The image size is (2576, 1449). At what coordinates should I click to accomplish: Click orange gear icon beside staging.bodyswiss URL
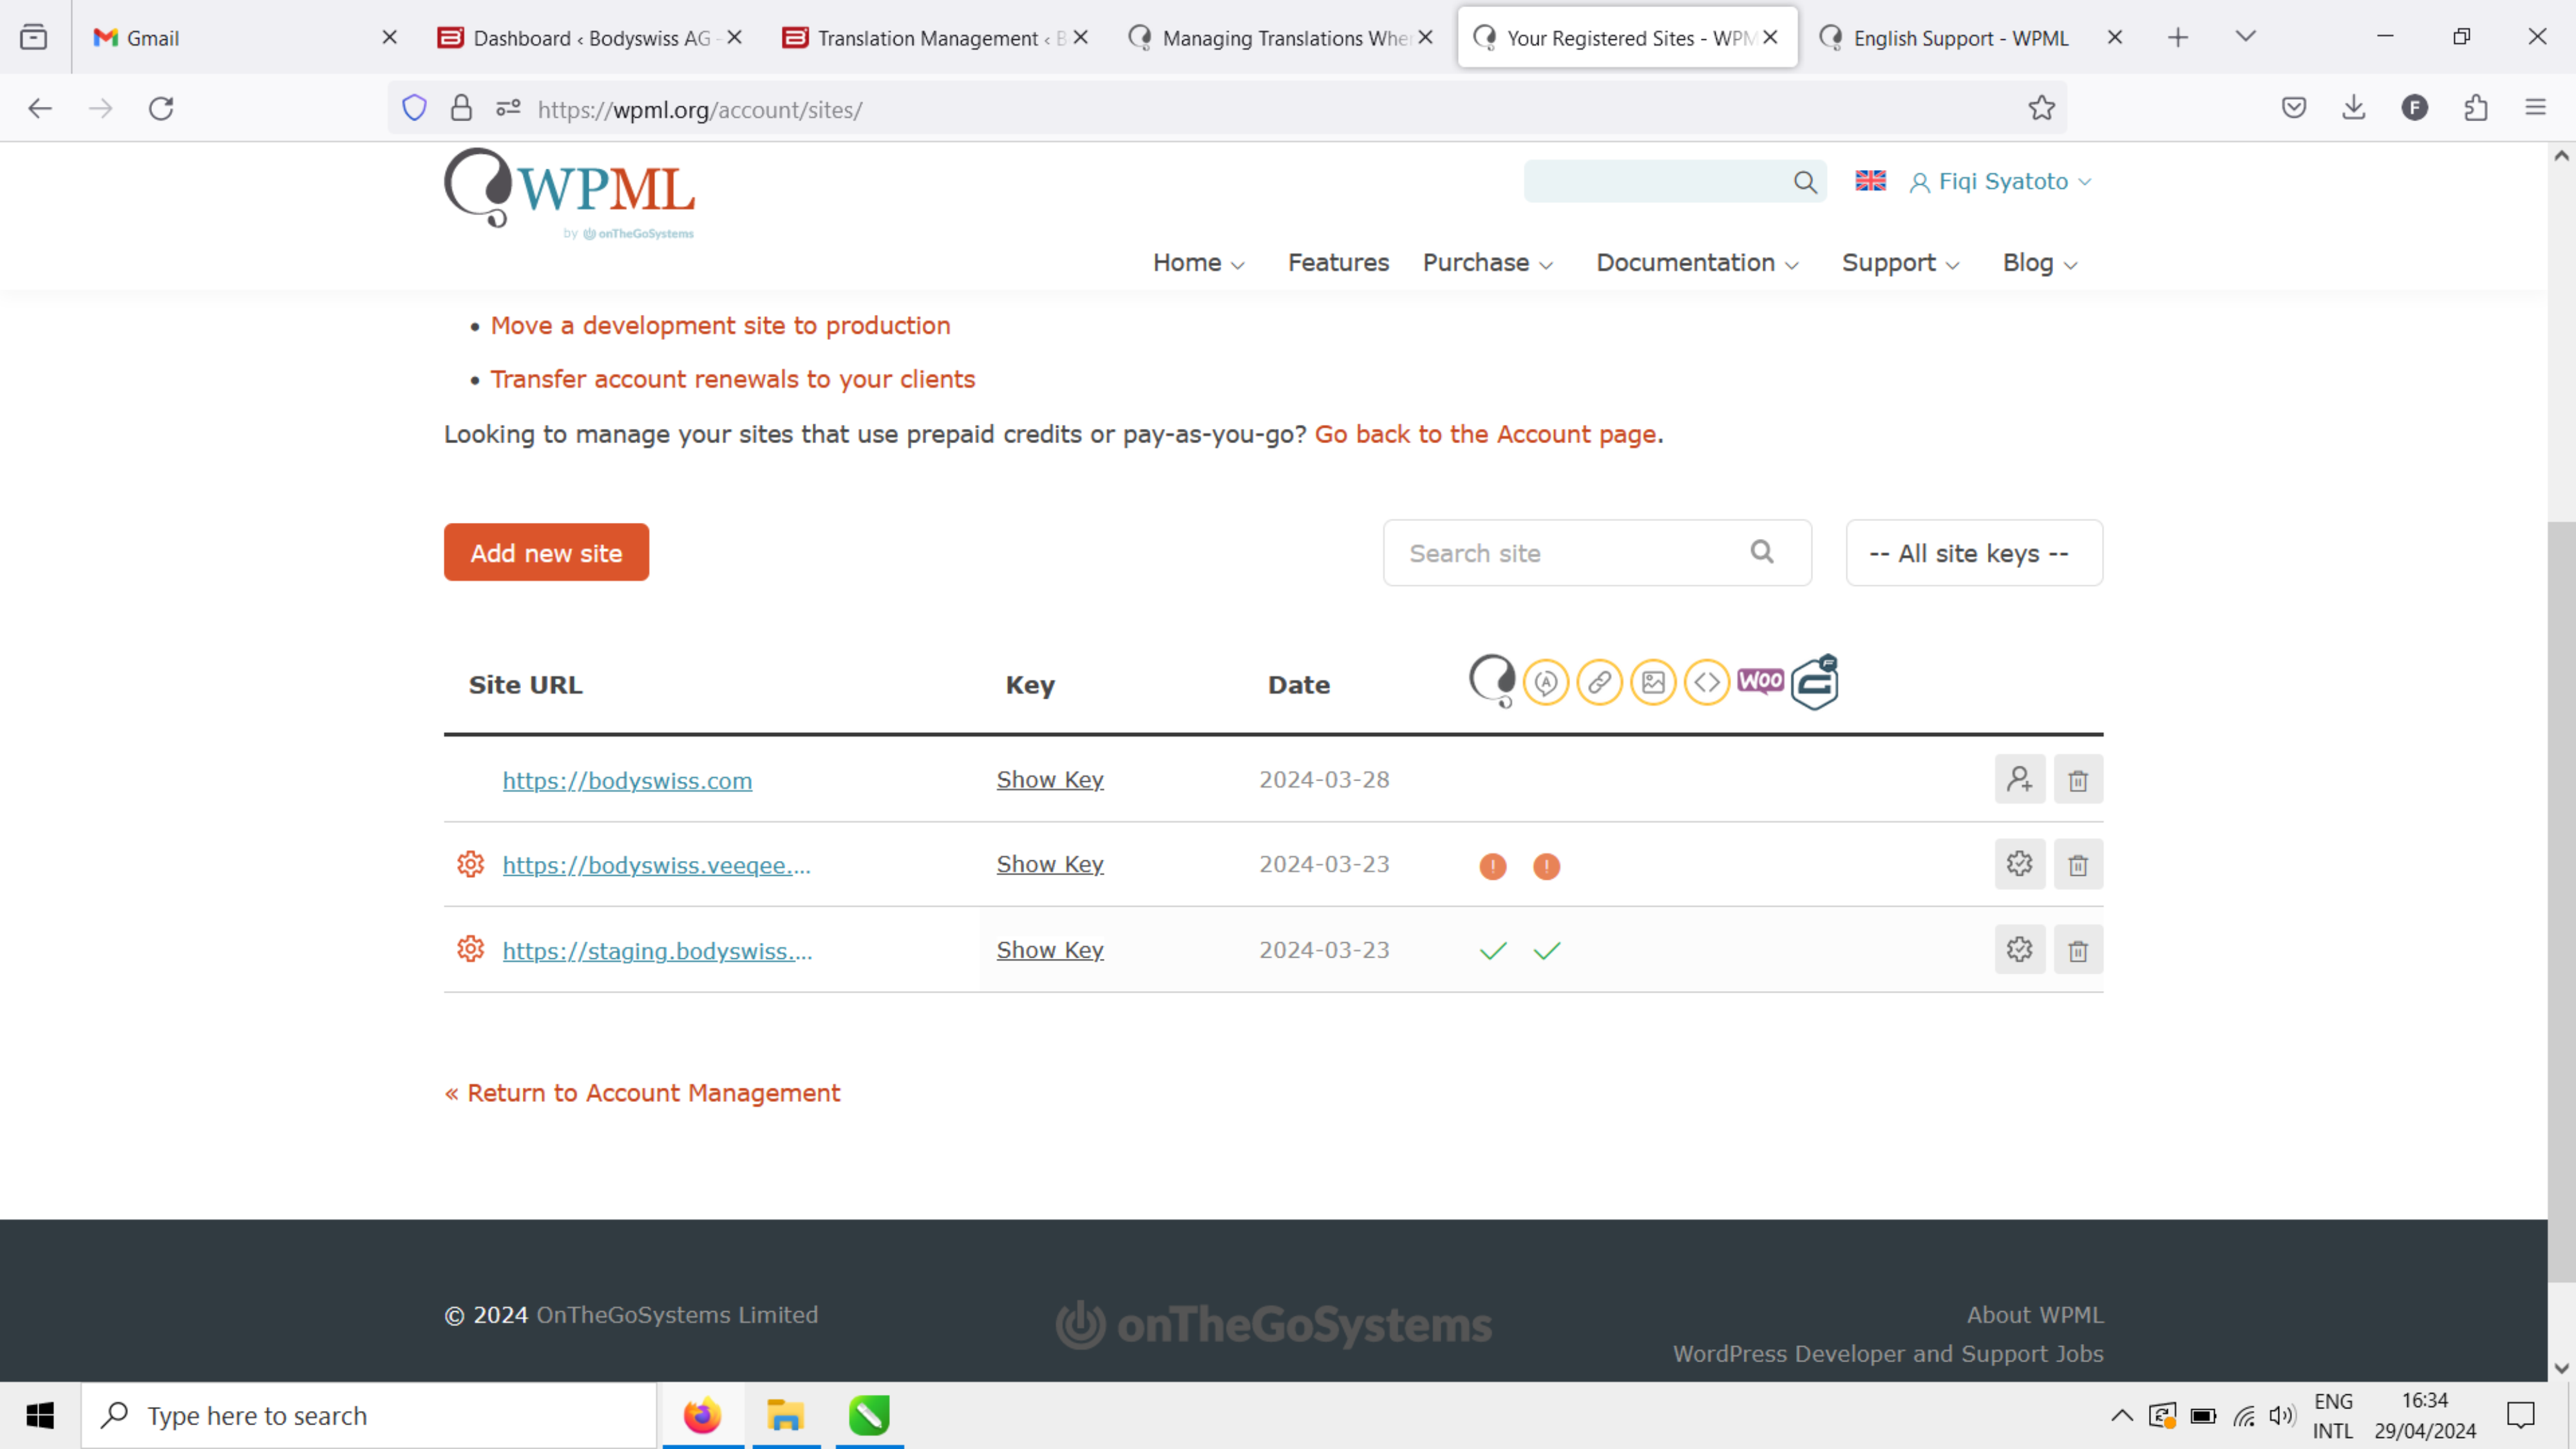470,949
